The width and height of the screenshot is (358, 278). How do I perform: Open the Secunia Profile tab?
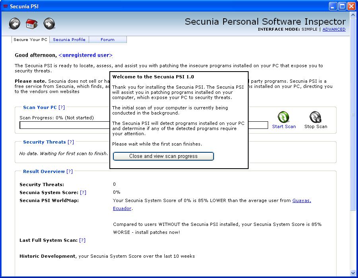(69, 39)
